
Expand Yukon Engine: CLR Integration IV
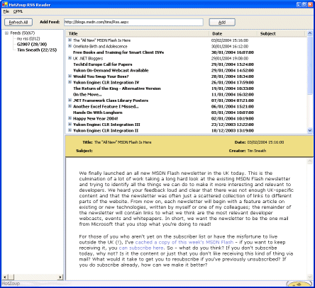point(70,82)
